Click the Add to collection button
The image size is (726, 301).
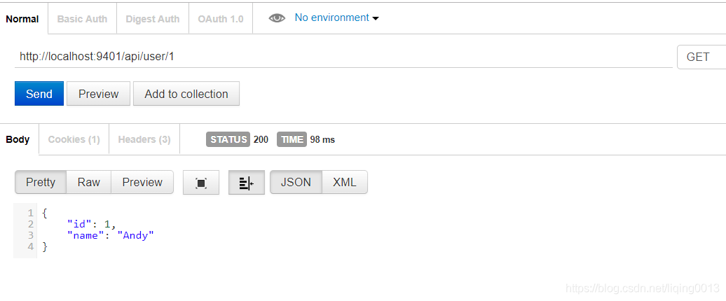point(186,94)
